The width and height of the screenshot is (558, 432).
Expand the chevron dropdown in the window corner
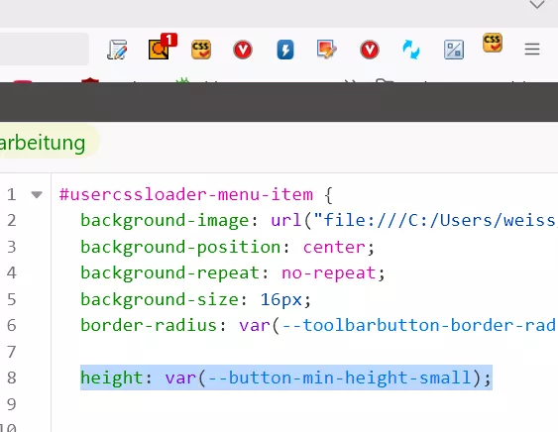[537, 4]
